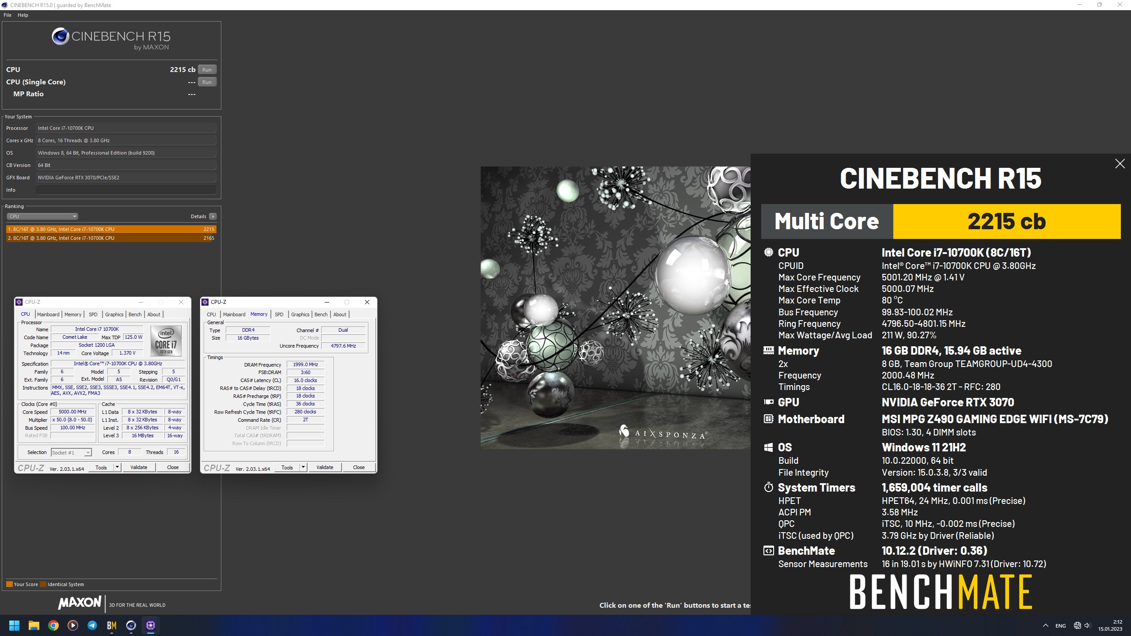The image size is (1131, 636).
Task: Restore down the Cinebench main window
Action: 1100,5
